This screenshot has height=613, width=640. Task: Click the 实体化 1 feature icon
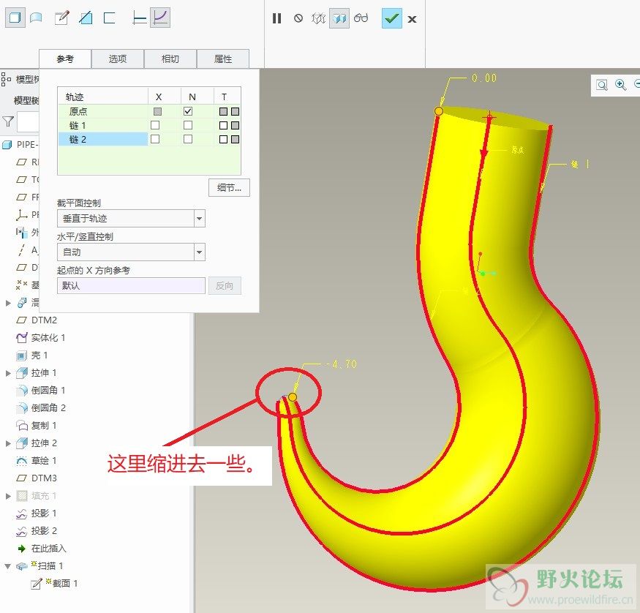coord(21,338)
